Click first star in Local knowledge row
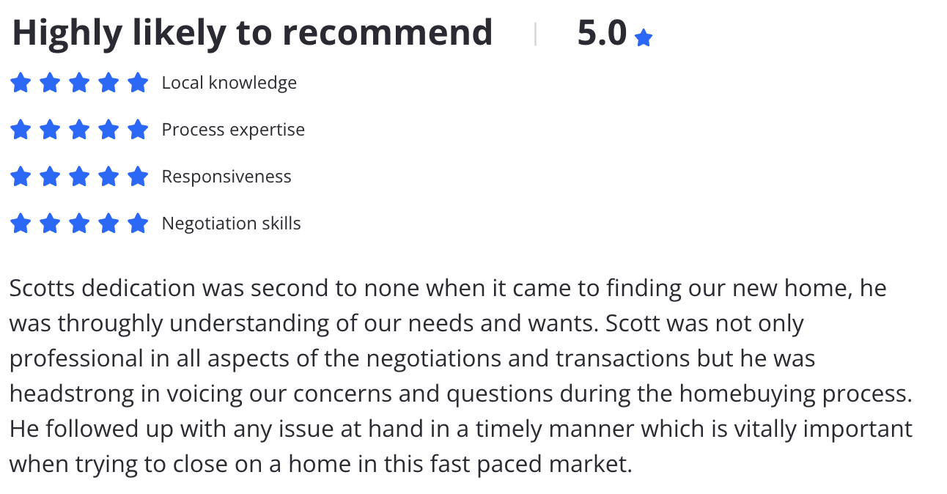The height and width of the screenshot is (494, 947). (21, 83)
